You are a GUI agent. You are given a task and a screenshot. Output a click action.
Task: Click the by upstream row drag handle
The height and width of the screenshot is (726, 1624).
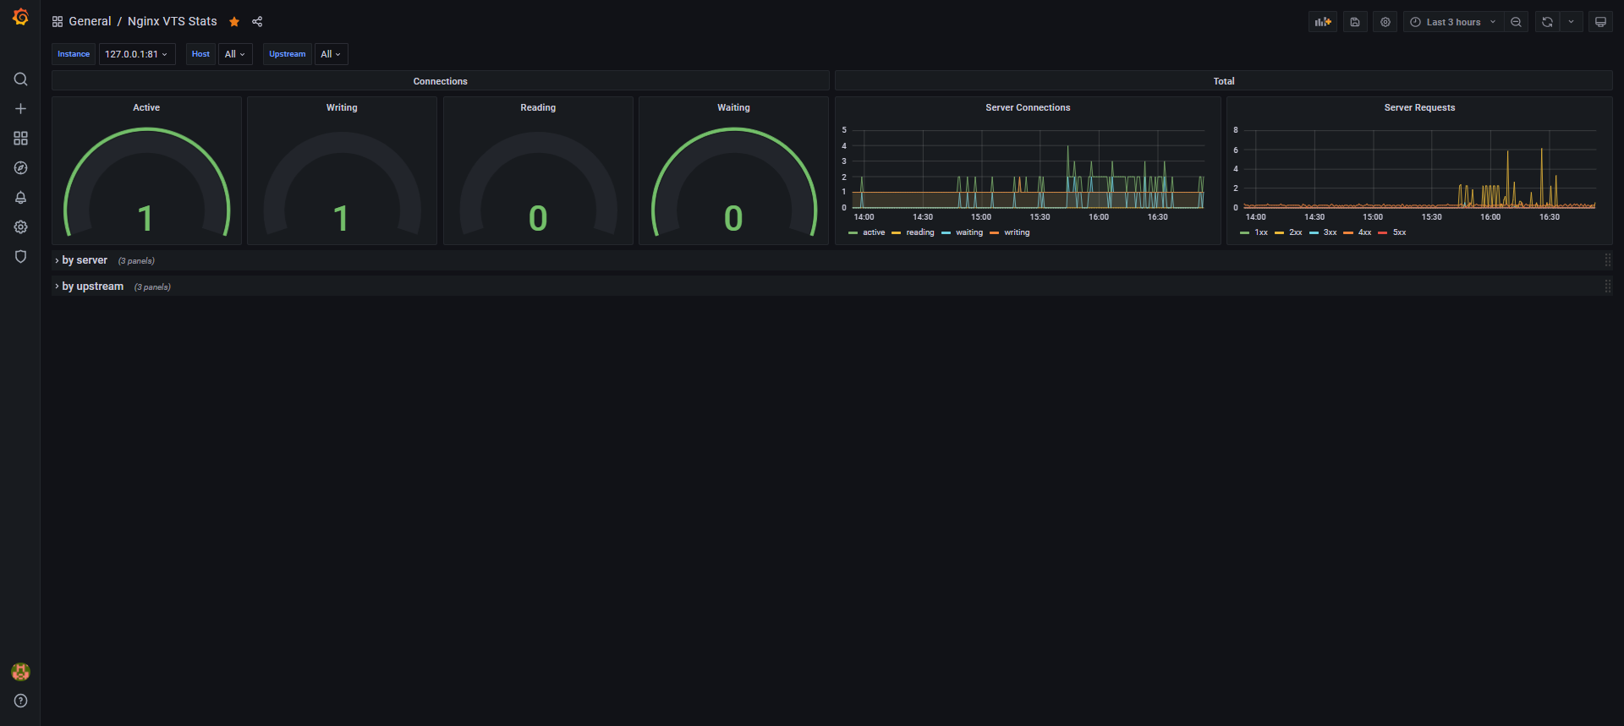1607,287
